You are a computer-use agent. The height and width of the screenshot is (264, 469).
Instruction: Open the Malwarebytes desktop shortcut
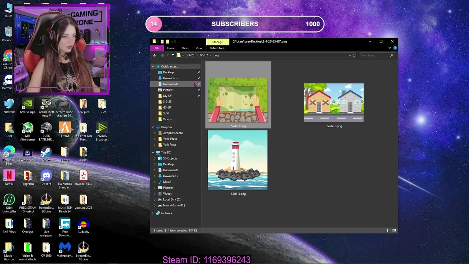(65, 250)
